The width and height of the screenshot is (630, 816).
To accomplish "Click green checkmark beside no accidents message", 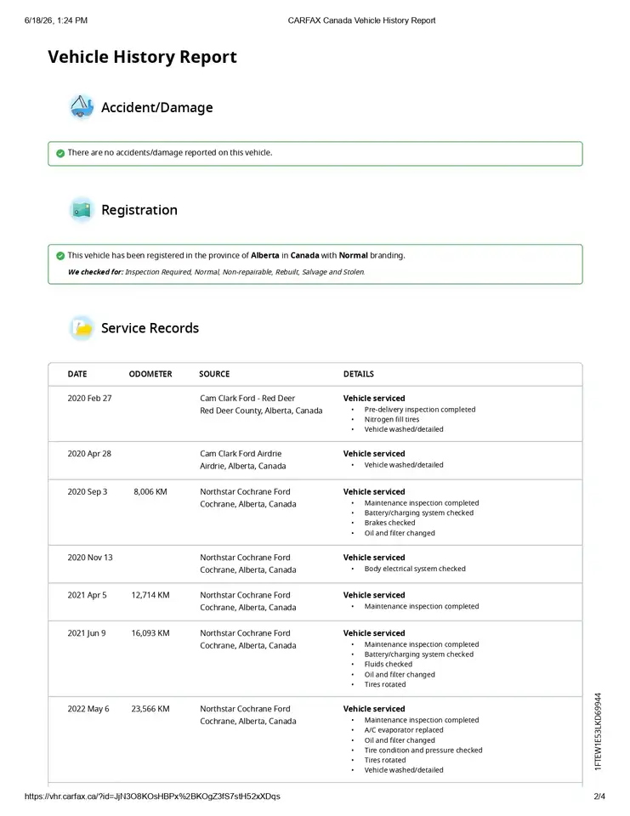I will pos(60,153).
